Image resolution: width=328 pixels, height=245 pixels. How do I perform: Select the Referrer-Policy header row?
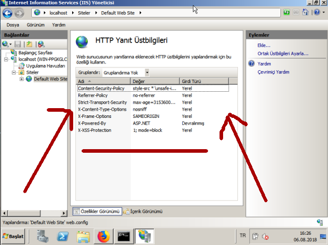click(x=153, y=95)
